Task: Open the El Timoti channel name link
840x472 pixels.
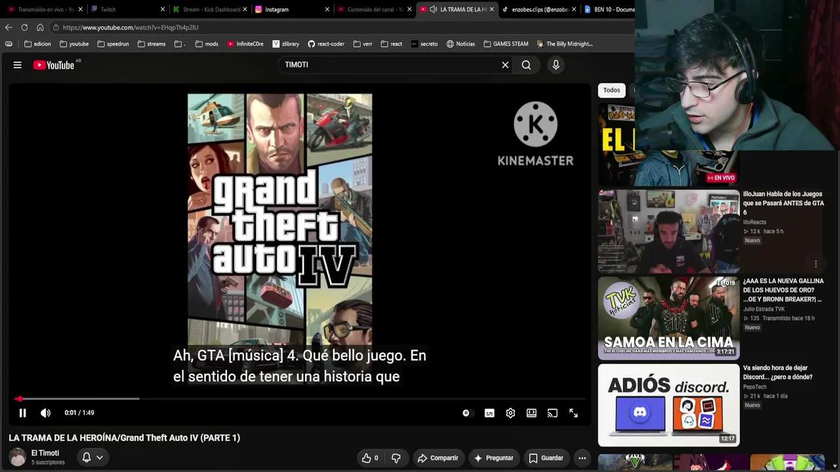Action: (x=45, y=453)
